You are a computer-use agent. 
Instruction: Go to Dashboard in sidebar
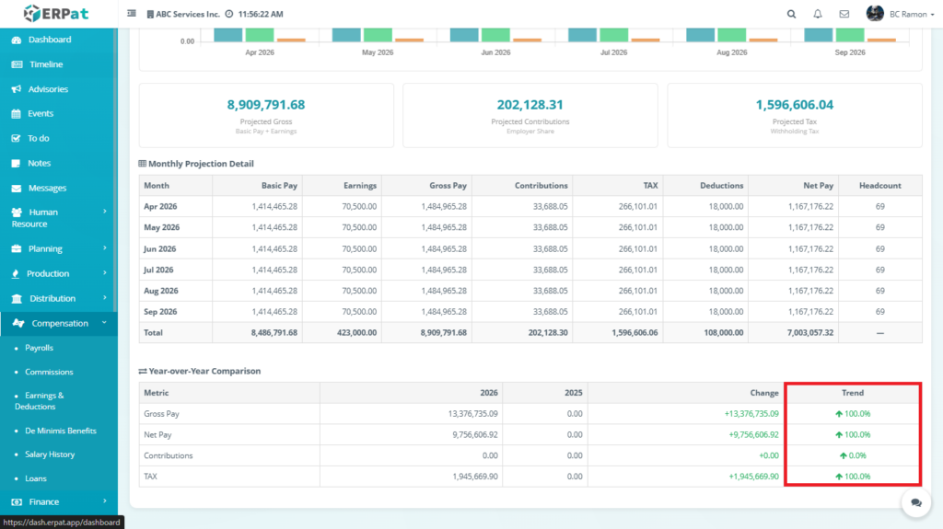point(49,40)
